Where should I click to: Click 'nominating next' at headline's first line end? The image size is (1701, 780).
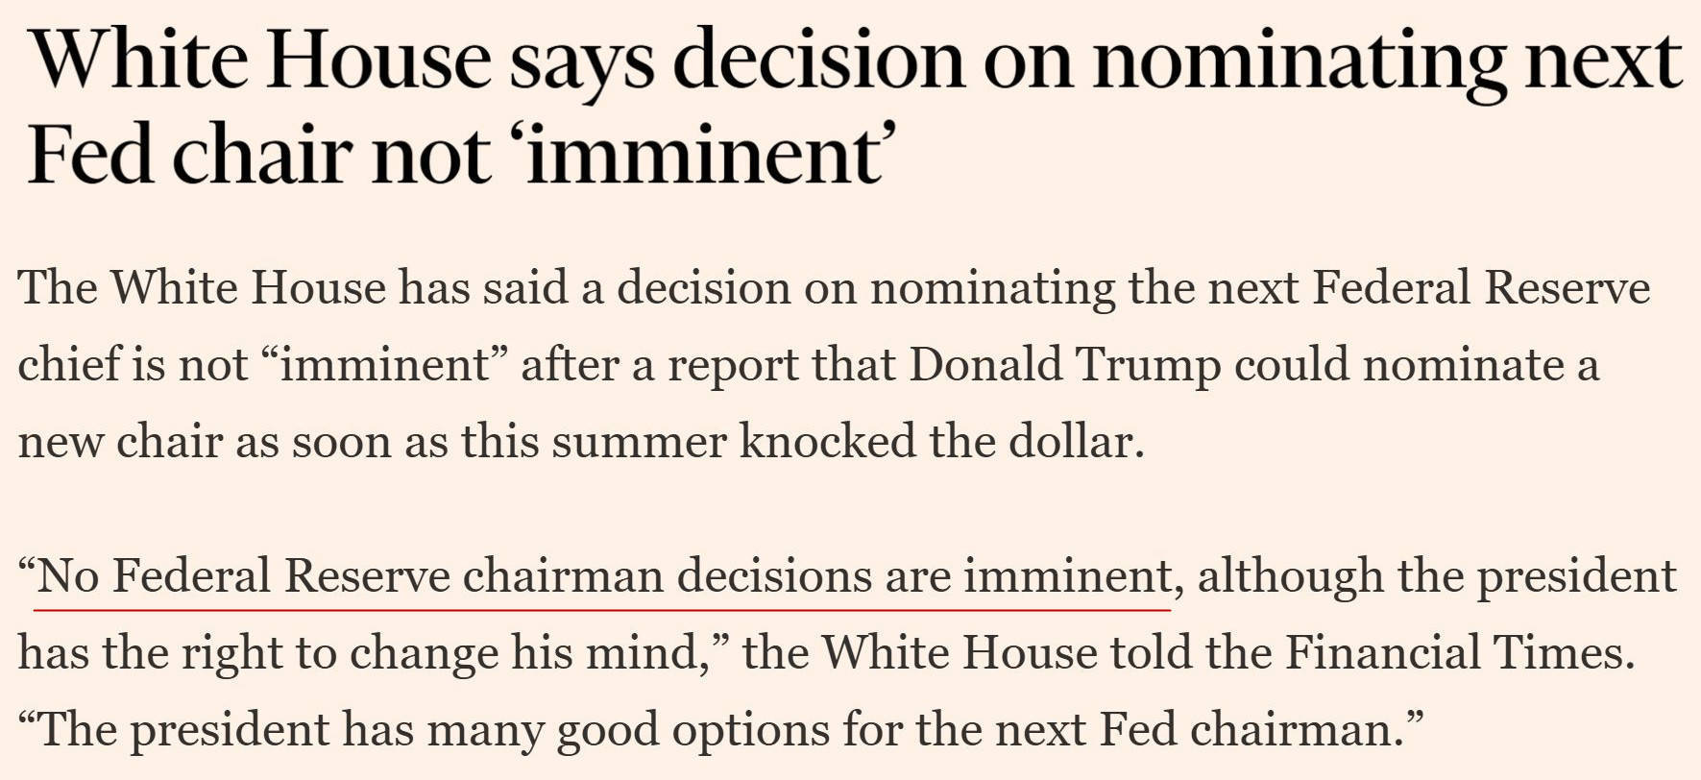(x=1387, y=61)
